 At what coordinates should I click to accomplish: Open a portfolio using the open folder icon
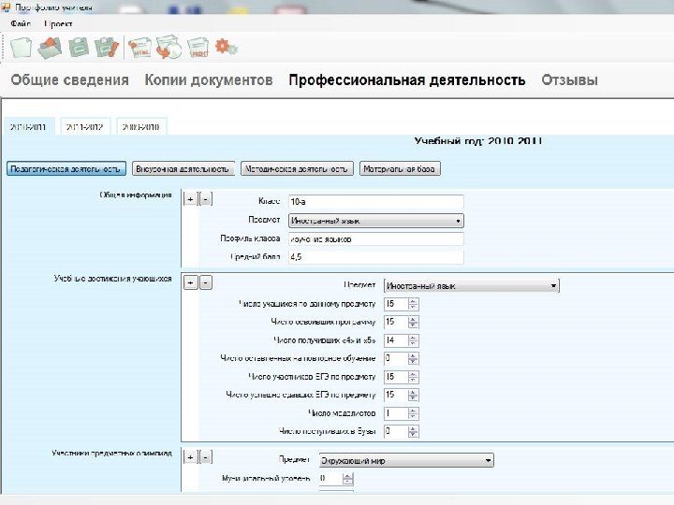point(49,48)
